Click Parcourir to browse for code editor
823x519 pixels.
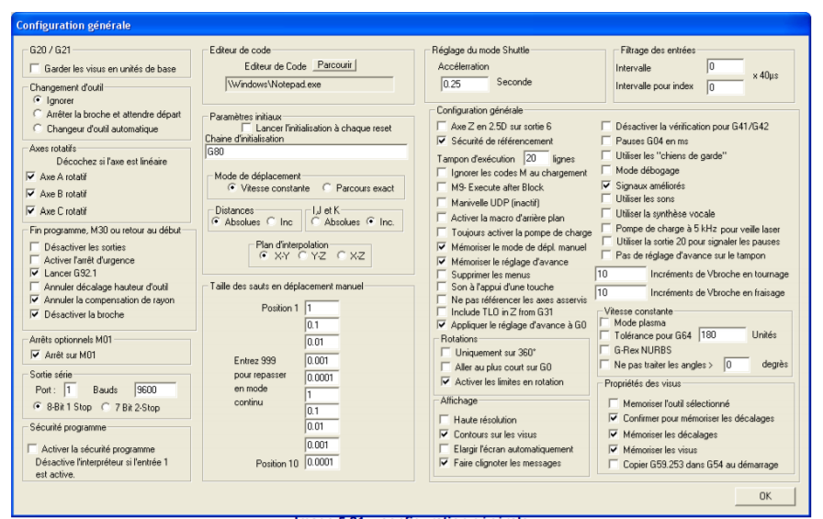335,65
